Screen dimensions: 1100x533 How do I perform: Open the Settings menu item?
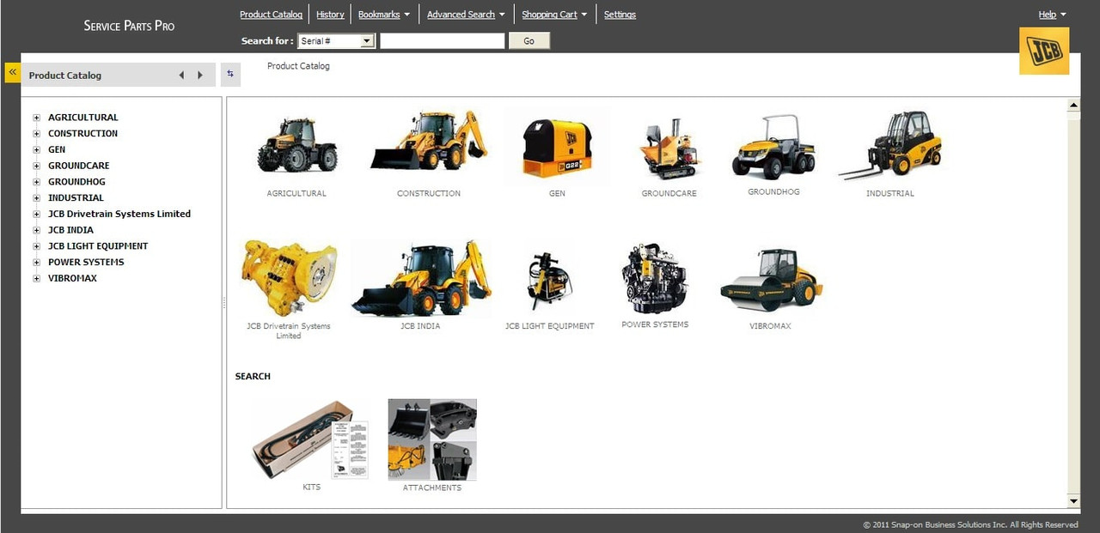(x=620, y=15)
